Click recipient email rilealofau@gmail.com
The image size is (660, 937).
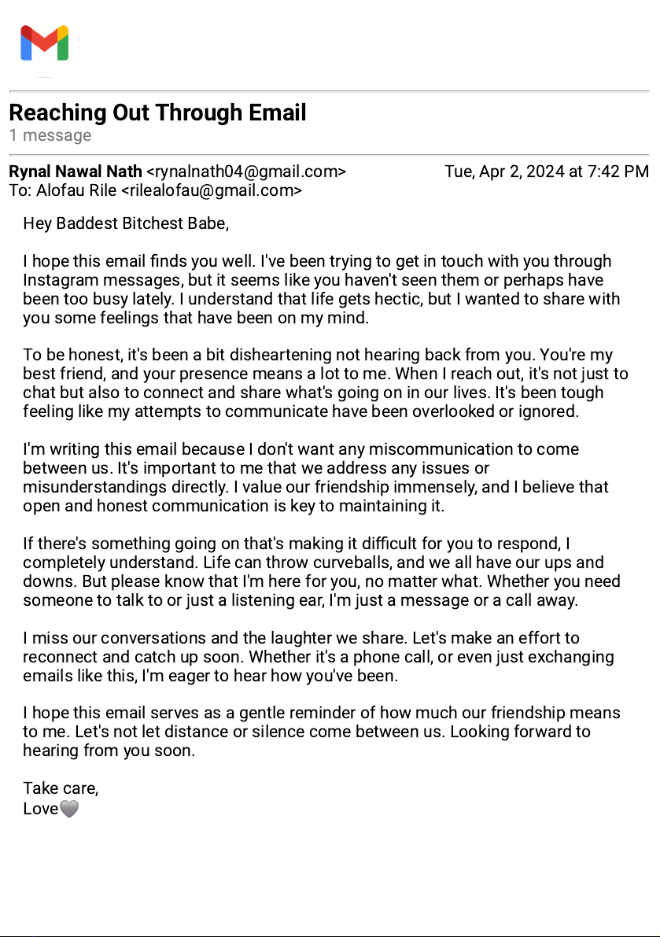tap(211, 190)
